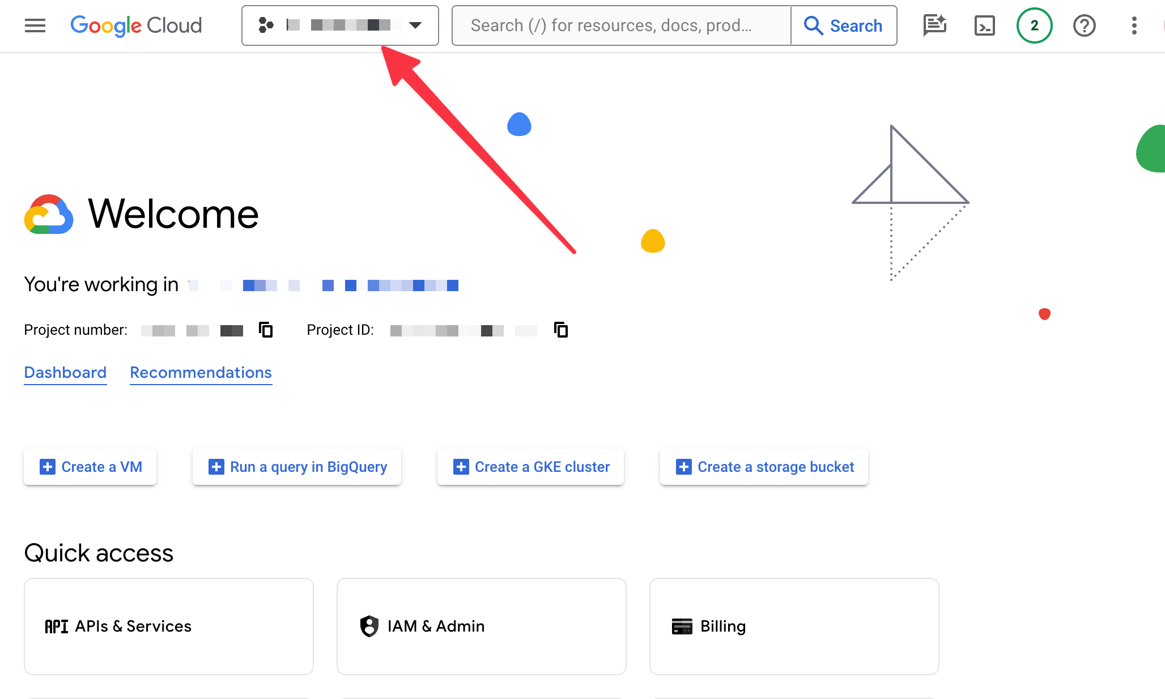The height and width of the screenshot is (699, 1165).
Task: Open the project selector dropdown
Action: coord(340,25)
